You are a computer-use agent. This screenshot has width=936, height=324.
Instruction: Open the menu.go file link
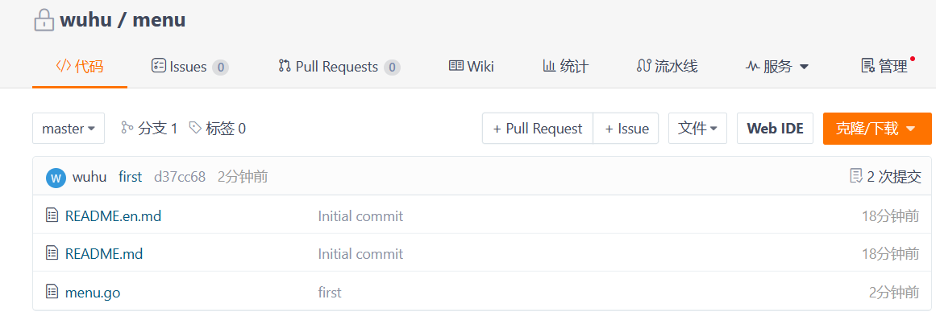(x=93, y=293)
